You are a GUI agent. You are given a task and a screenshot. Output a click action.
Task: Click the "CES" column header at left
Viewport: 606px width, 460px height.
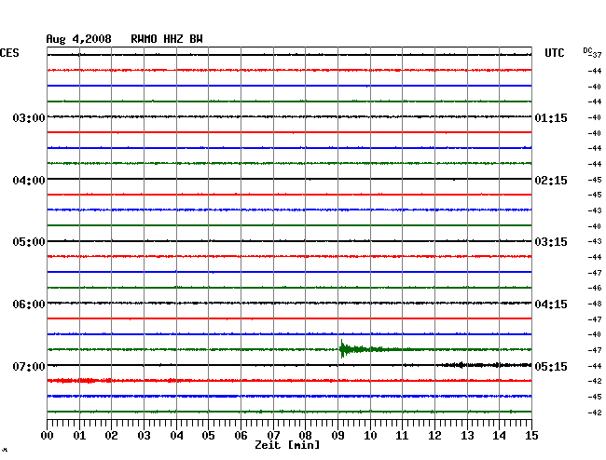pyautogui.click(x=9, y=53)
